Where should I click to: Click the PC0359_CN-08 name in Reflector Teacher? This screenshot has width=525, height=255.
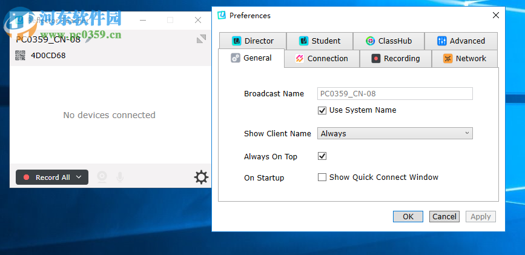pos(48,39)
